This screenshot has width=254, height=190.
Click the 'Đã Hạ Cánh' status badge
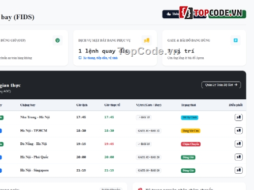tap(189, 118)
